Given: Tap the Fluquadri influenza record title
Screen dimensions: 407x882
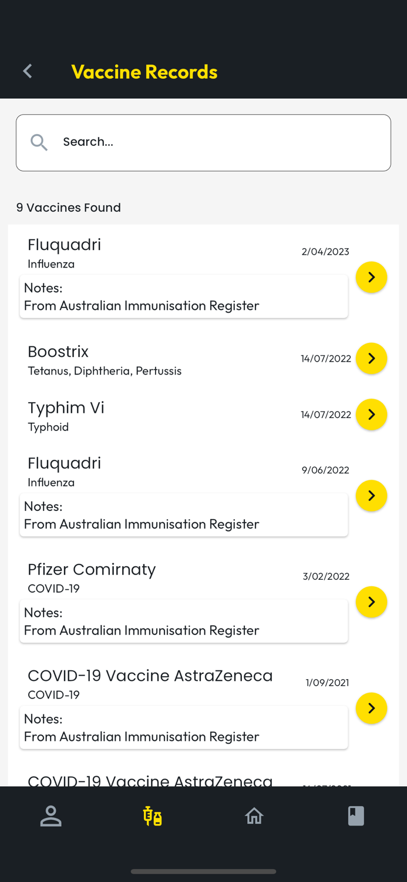Looking at the screenshot, I should click(x=64, y=245).
